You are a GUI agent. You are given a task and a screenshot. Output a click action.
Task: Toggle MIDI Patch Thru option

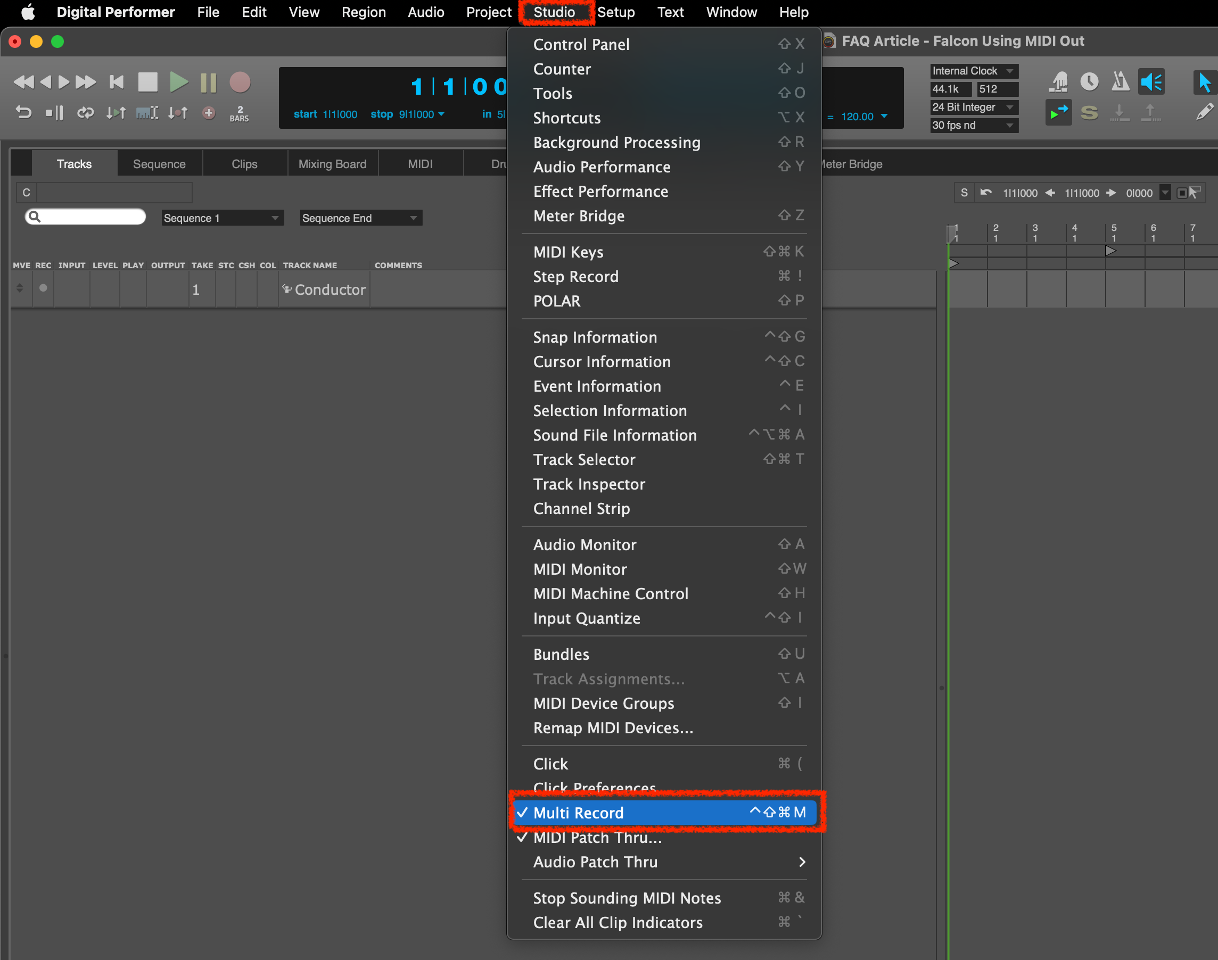click(597, 838)
